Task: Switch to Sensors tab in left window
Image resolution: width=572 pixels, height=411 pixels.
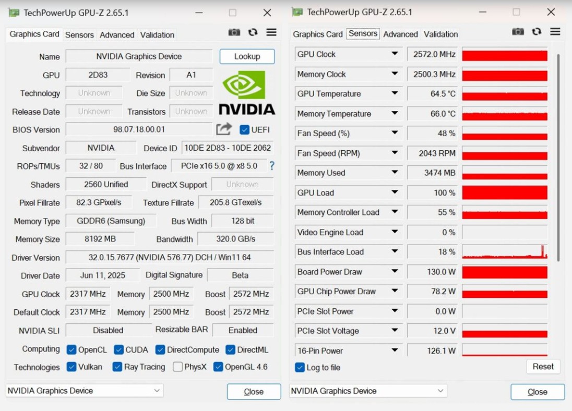Action: pos(79,35)
